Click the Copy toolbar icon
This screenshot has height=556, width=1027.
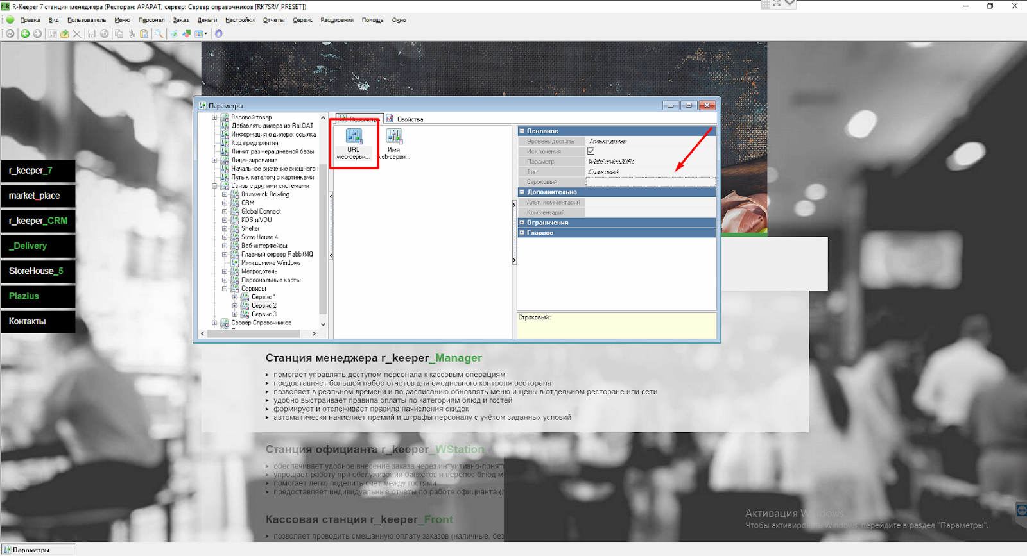tap(119, 34)
